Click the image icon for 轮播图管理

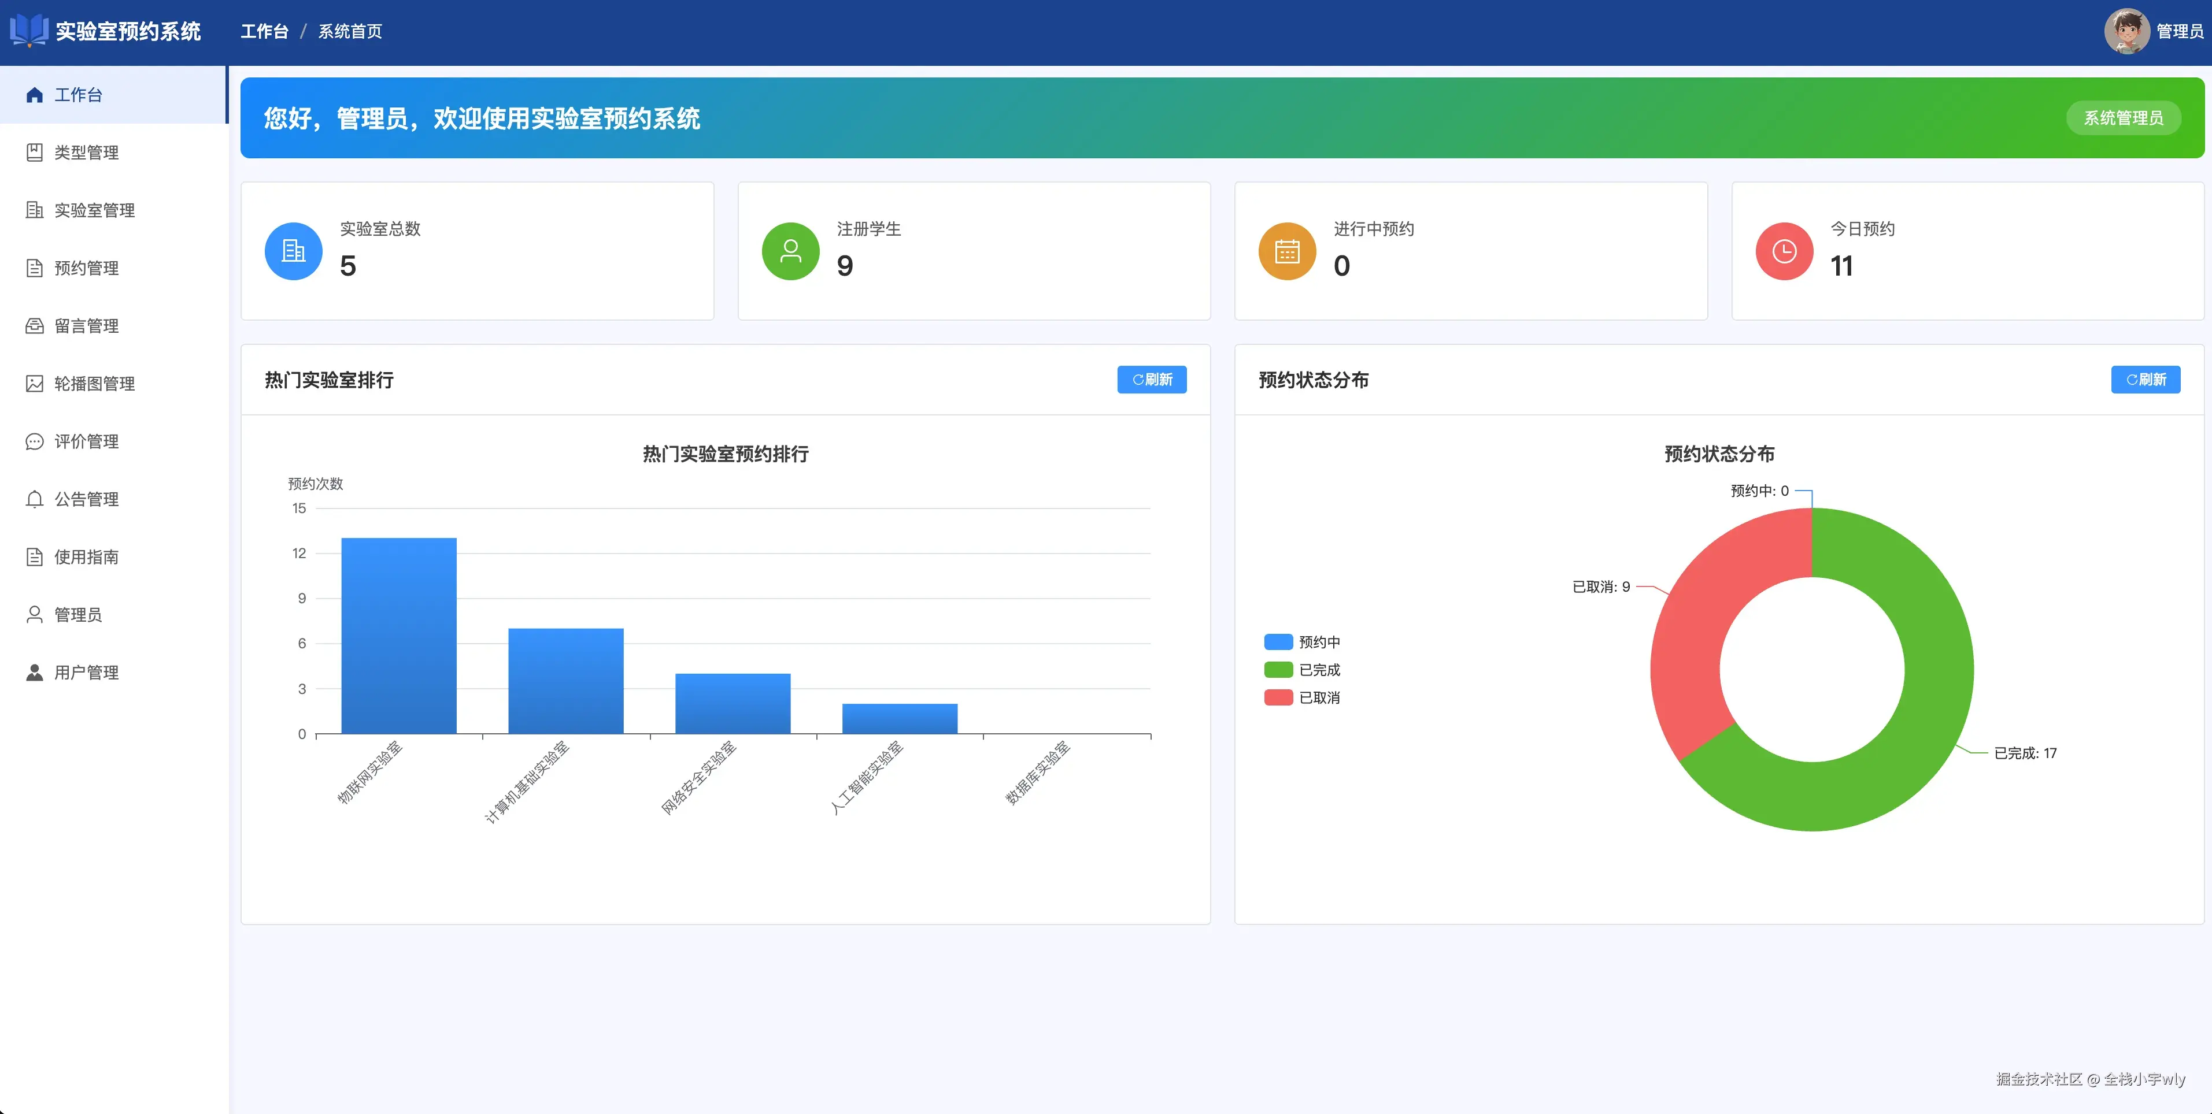point(34,384)
